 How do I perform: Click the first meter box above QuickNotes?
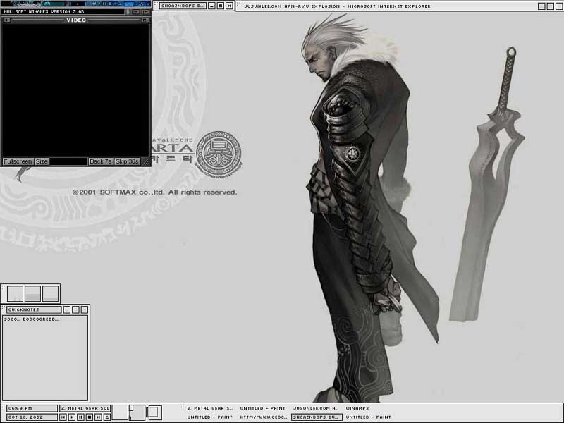[x=15, y=293]
